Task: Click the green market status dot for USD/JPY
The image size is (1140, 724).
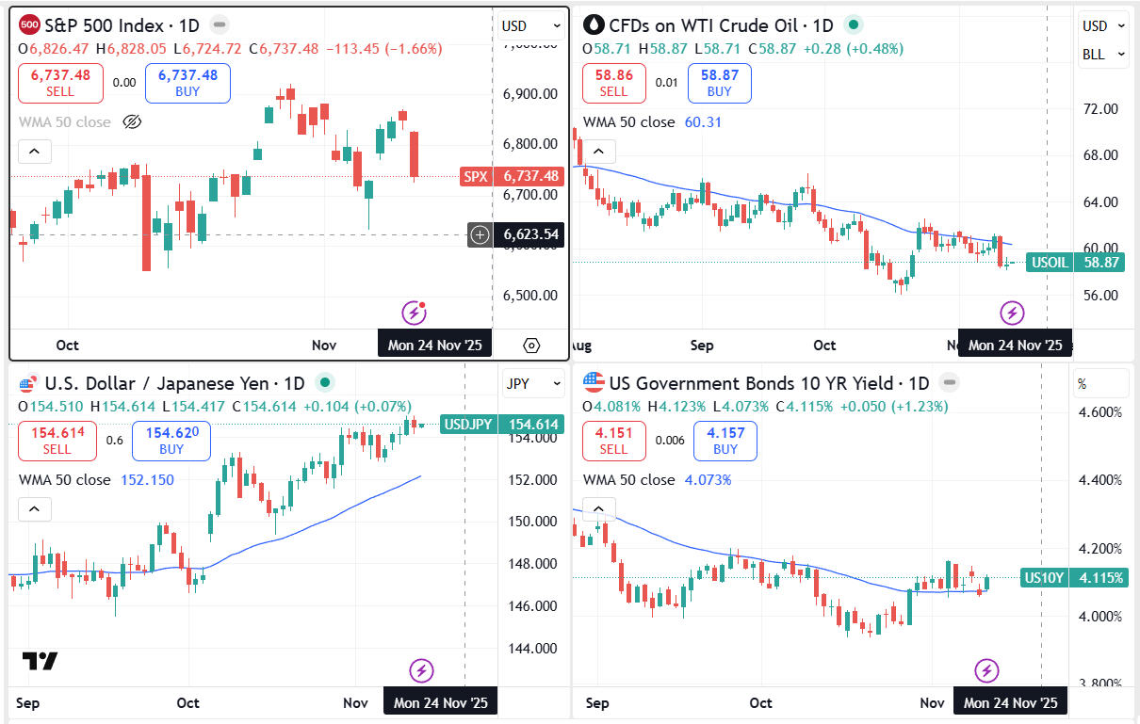Action: [324, 383]
